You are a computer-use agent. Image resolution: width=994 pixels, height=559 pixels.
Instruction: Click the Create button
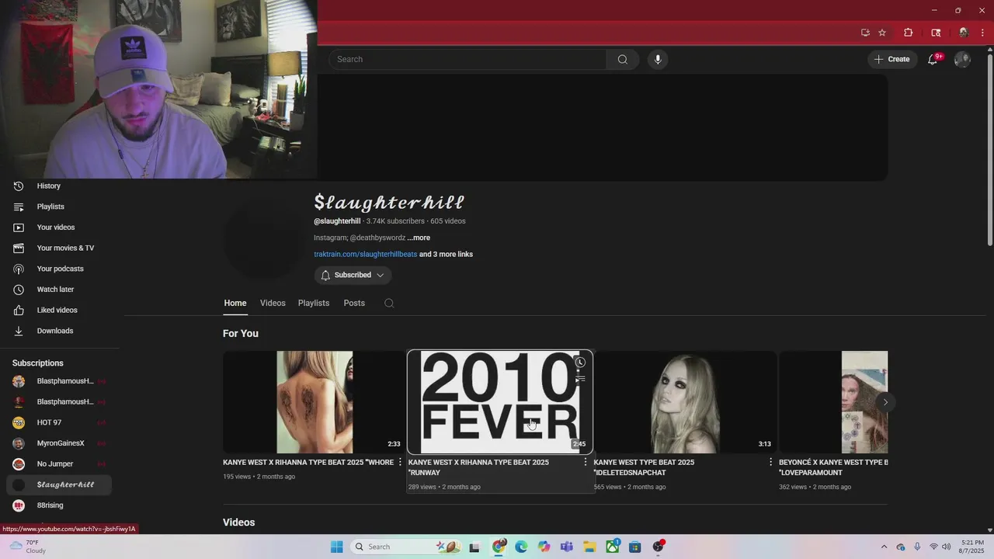click(x=891, y=59)
